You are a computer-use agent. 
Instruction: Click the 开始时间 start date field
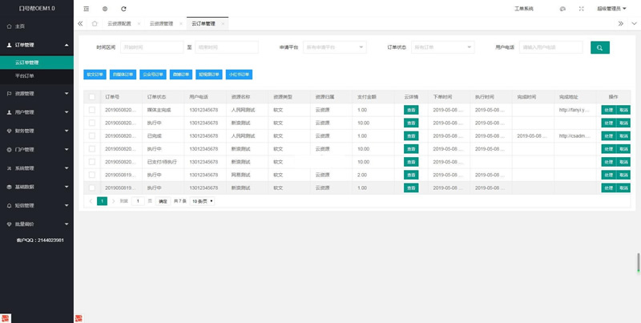pos(152,47)
